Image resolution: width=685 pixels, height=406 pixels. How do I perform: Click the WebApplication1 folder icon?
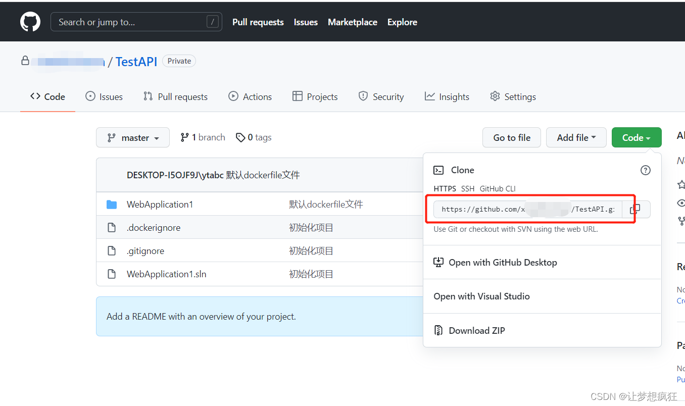(x=112, y=205)
